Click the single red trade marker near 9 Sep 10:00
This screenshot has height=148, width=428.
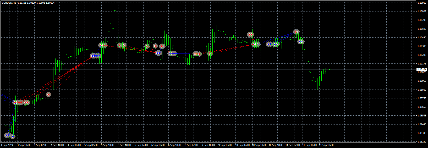click(210, 54)
